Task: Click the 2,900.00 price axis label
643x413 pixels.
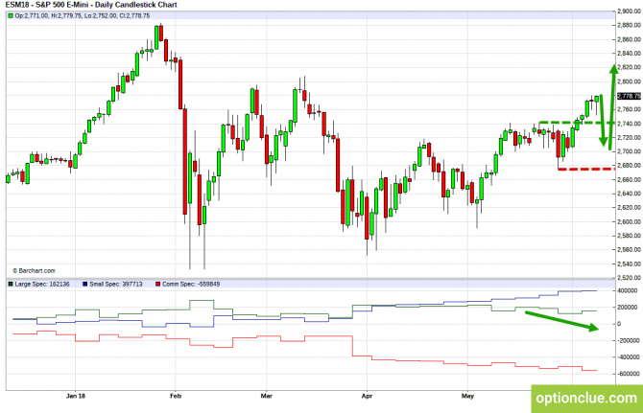Action: 629,11
